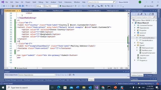The width and height of the screenshot is (161, 90).
Task: Switch to the Git Changes tab
Action: tap(148, 75)
